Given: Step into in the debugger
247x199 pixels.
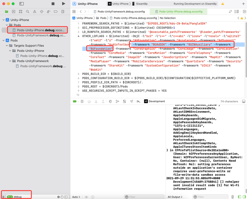Looking at the screenshot, I should pyautogui.click(x=96, y=101).
